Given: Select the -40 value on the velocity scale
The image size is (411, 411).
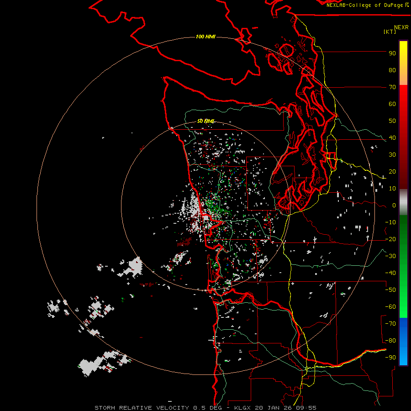Looking at the screenshot, I should coord(390,273).
